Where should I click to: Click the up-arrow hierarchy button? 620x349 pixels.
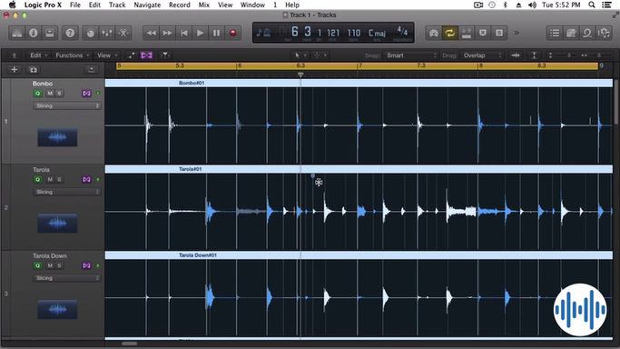15,55
